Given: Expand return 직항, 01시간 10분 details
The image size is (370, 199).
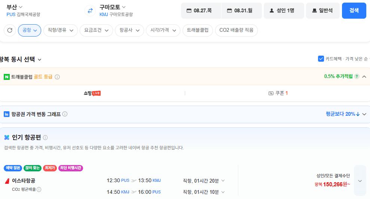Looking at the screenshot, I should point(223,192).
